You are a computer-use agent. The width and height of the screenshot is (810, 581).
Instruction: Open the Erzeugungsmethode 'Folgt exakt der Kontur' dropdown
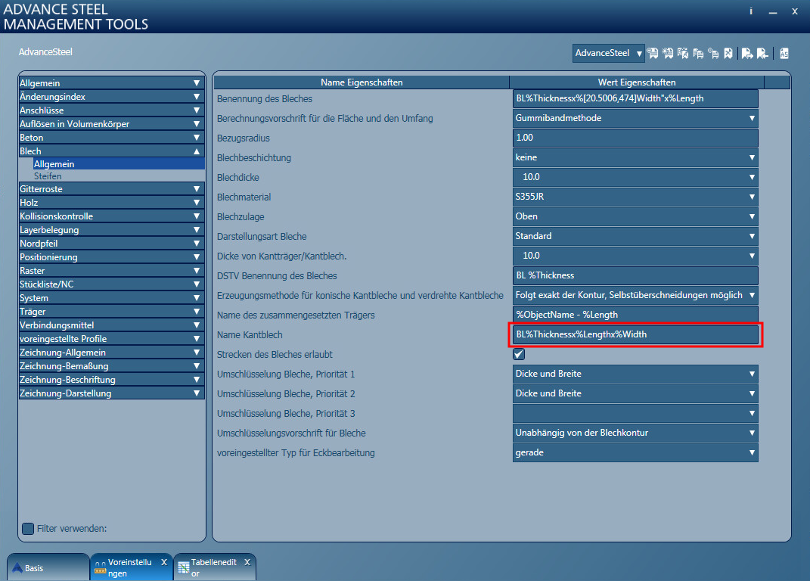[635, 295]
